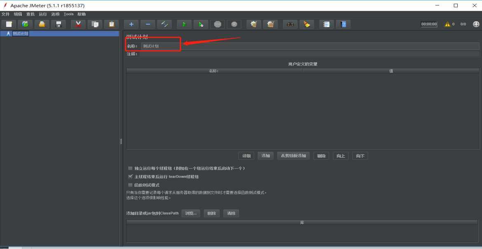Open the Function Helper dialog icon
This screenshot has height=249, width=482.
coord(326,24)
